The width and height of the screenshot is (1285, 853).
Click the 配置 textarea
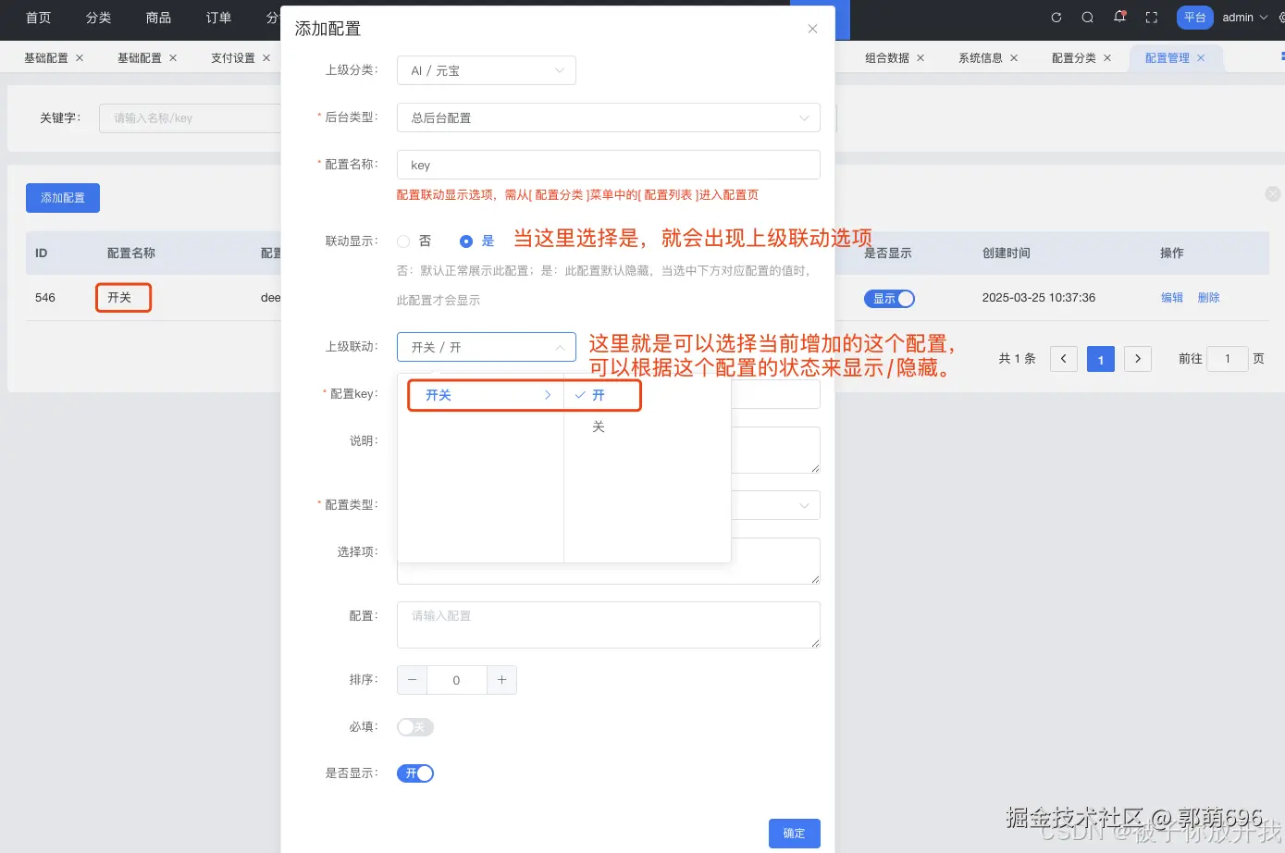click(x=609, y=625)
